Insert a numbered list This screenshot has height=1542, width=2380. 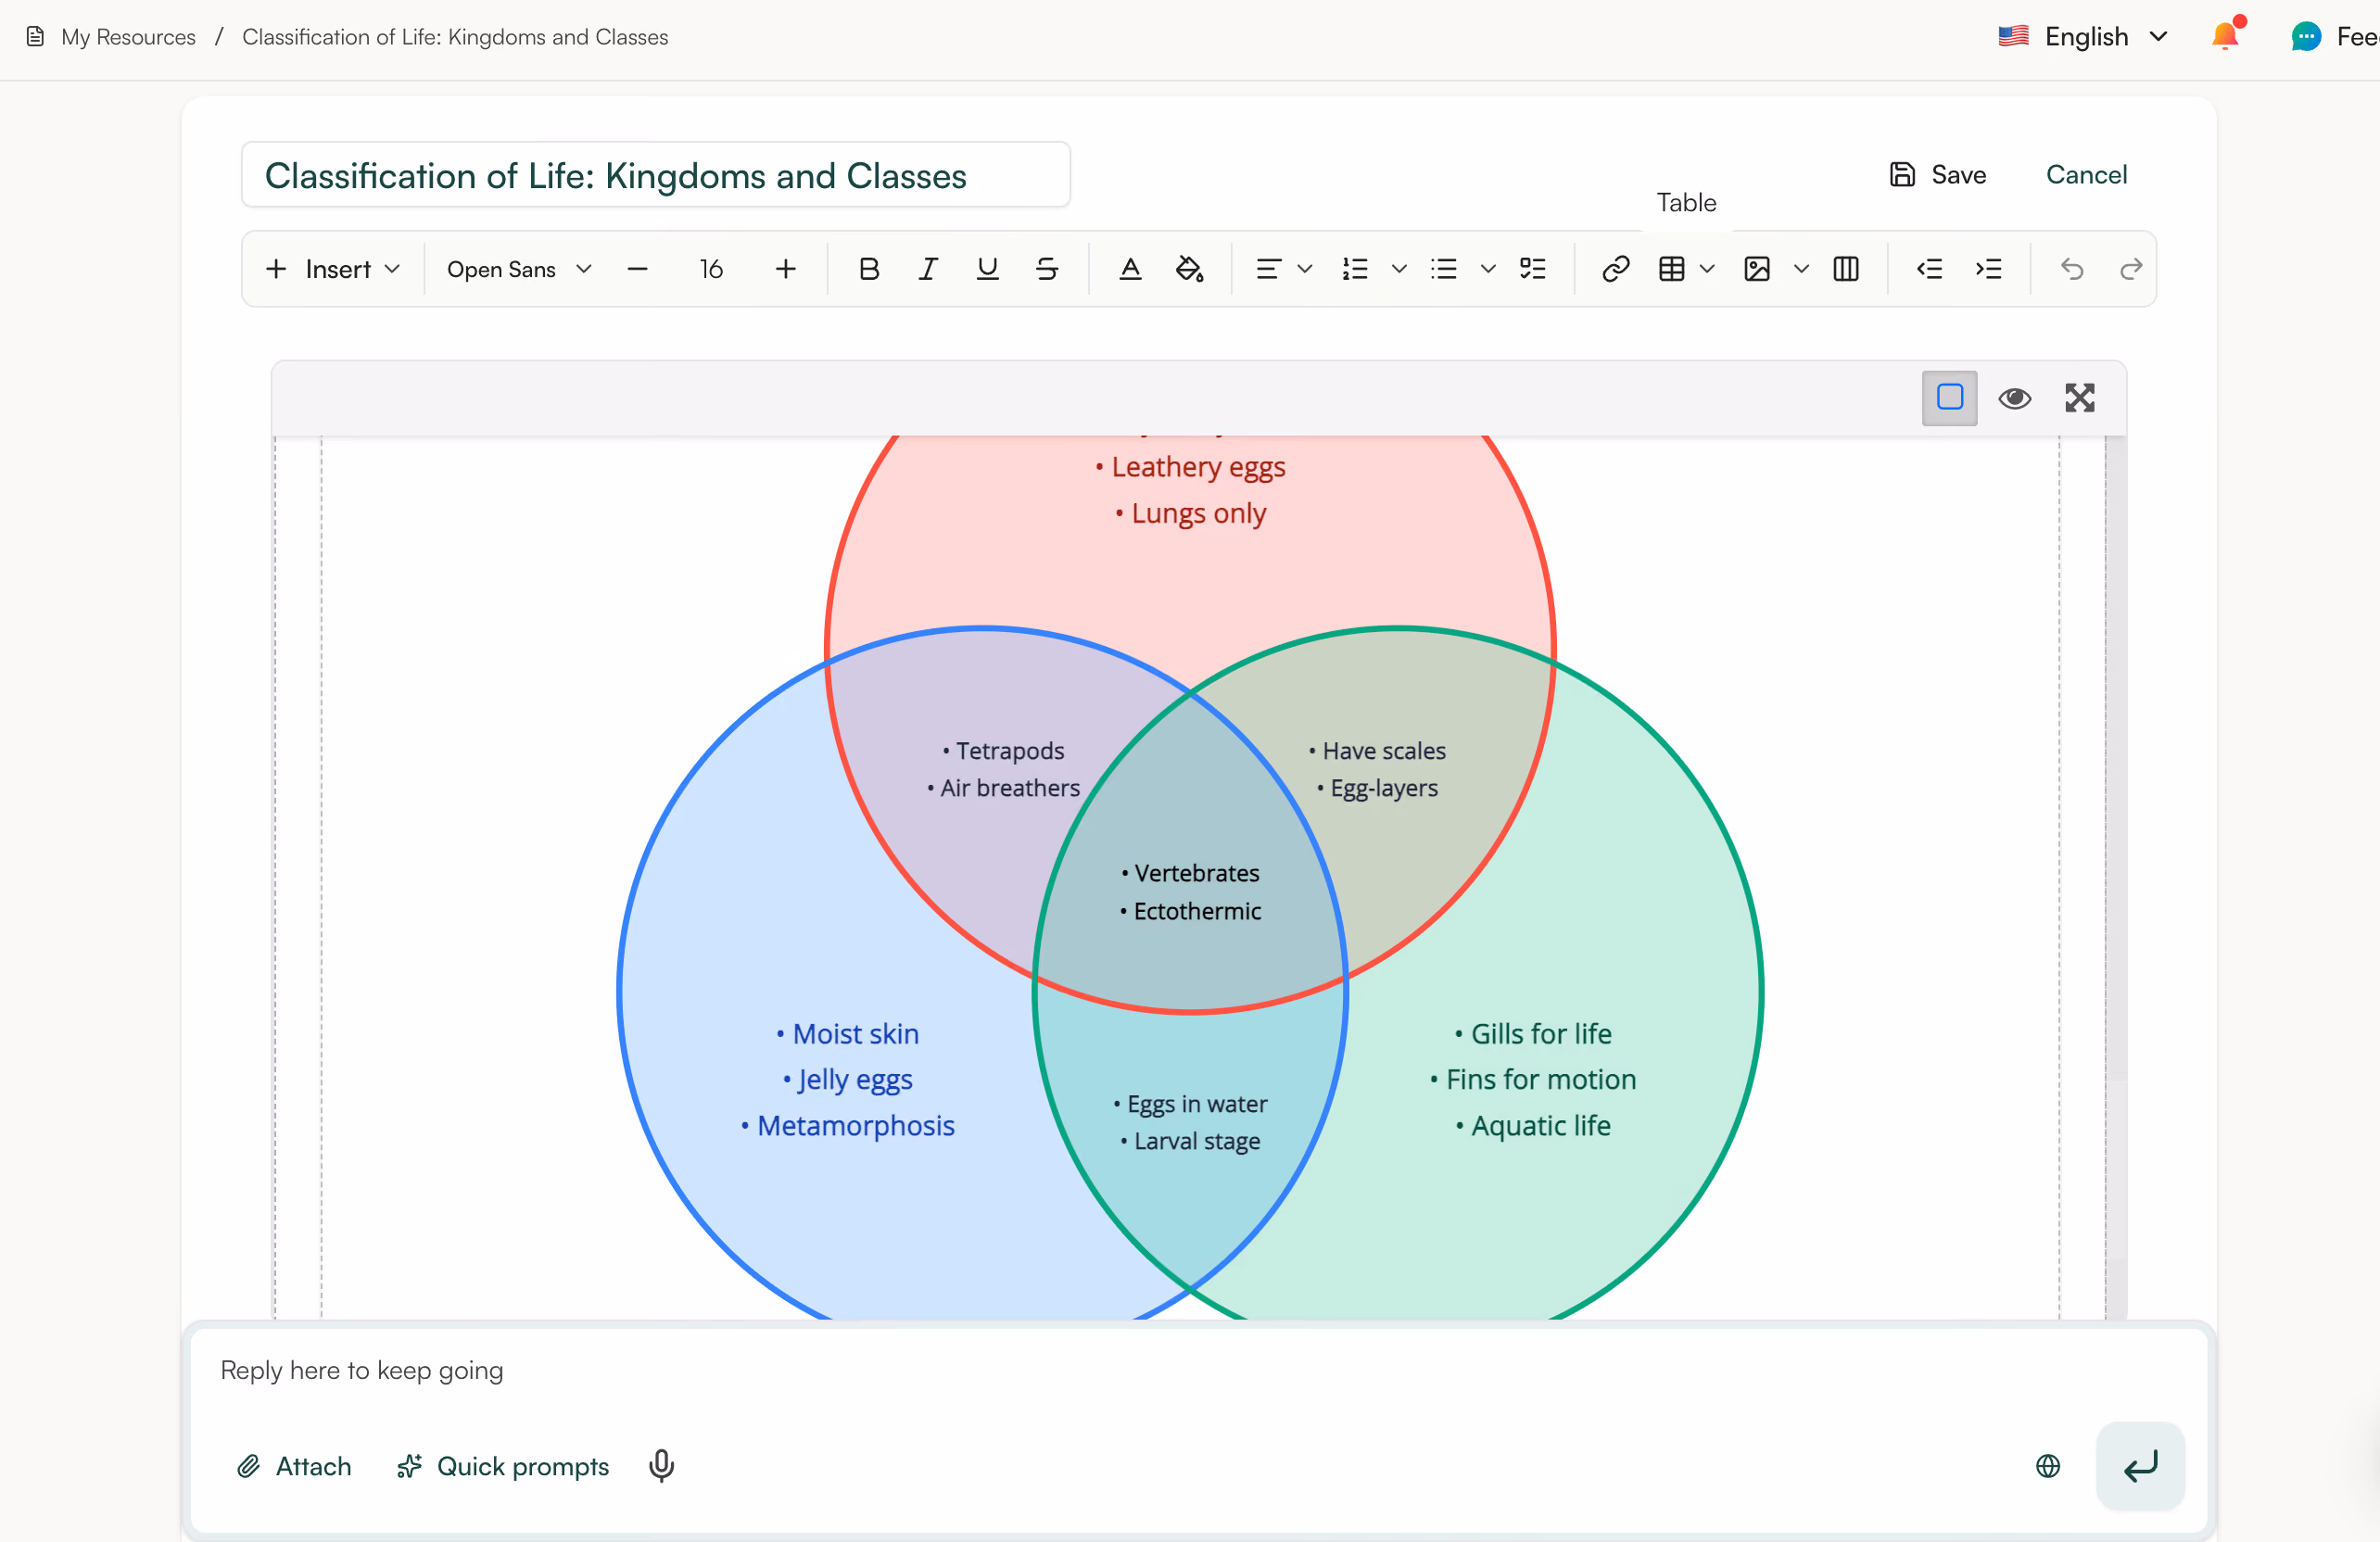click(1355, 269)
